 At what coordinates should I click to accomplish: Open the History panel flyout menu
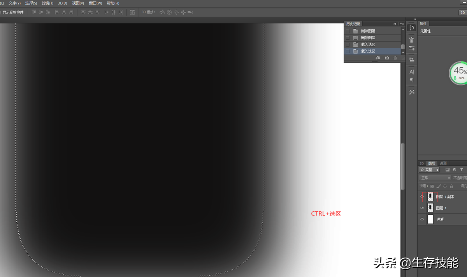402,24
